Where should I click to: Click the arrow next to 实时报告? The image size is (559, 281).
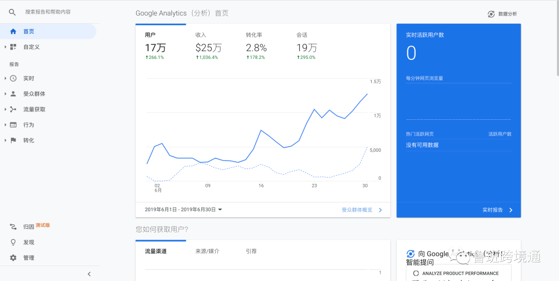511,210
